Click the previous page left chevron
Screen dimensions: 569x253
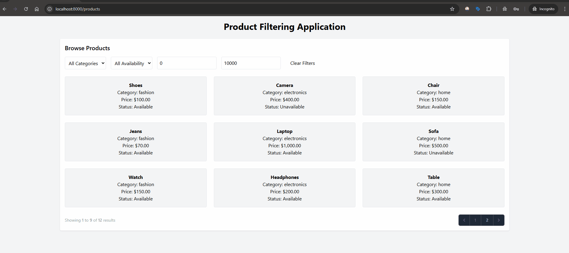tap(464, 220)
